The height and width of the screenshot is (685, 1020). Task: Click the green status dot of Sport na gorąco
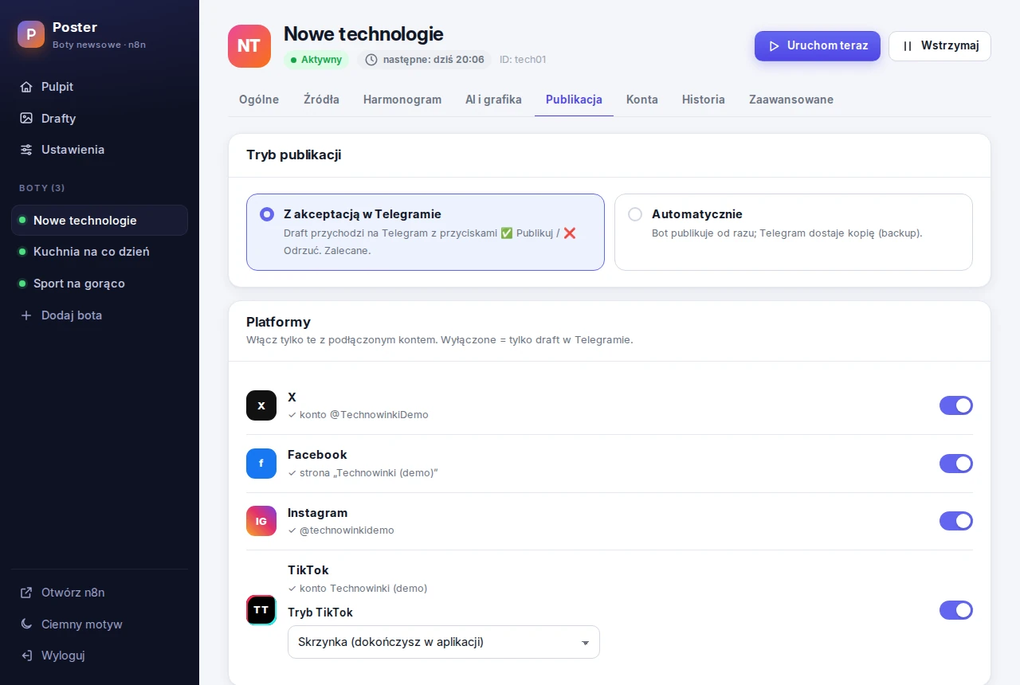22,284
